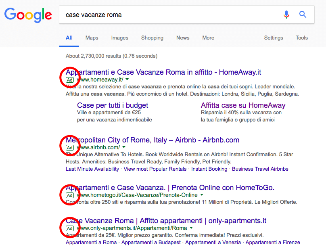Open the Airbnb.com ad title link

(x=153, y=140)
